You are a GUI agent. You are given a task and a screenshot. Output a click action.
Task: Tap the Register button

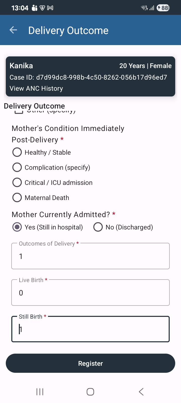pyautogui.click(x=90, y=363)
